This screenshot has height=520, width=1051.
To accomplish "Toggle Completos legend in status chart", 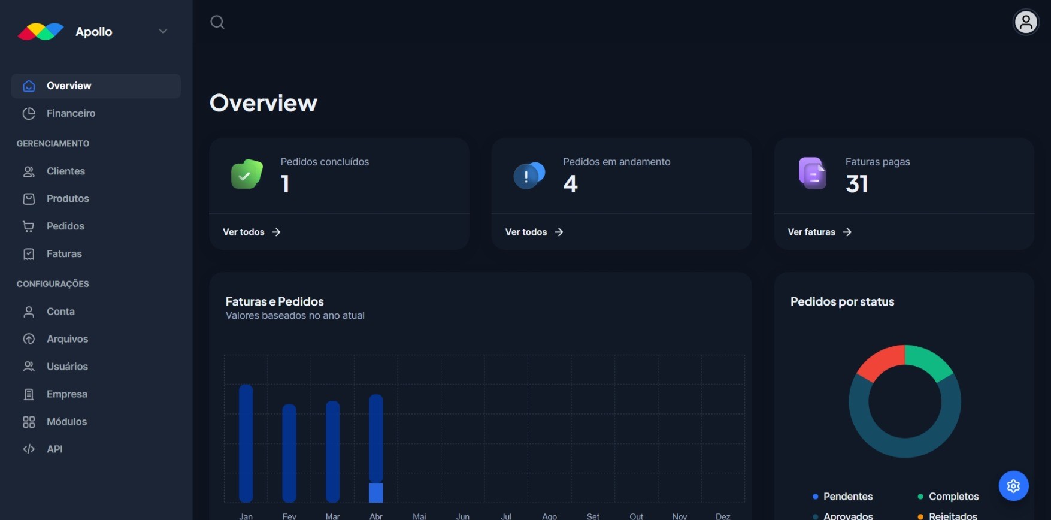I will (x=947, y=497).
